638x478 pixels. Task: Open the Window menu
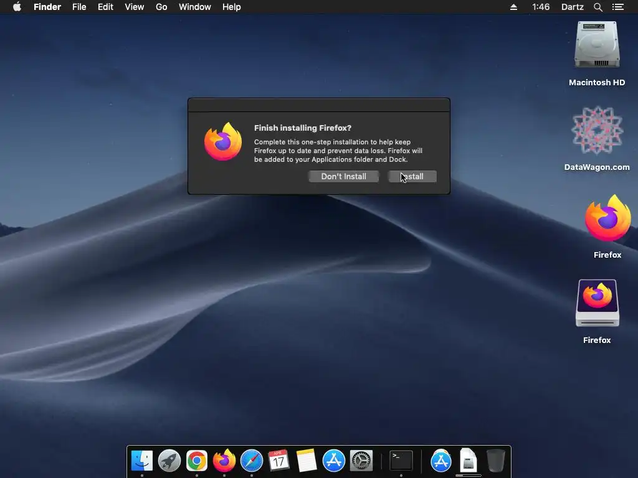(195, 7)
